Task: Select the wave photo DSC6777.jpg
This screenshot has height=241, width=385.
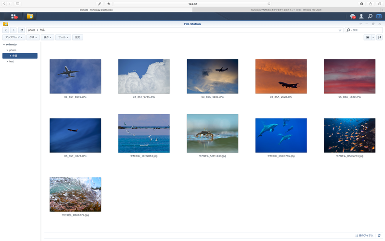Action: [x=76, y=195]
